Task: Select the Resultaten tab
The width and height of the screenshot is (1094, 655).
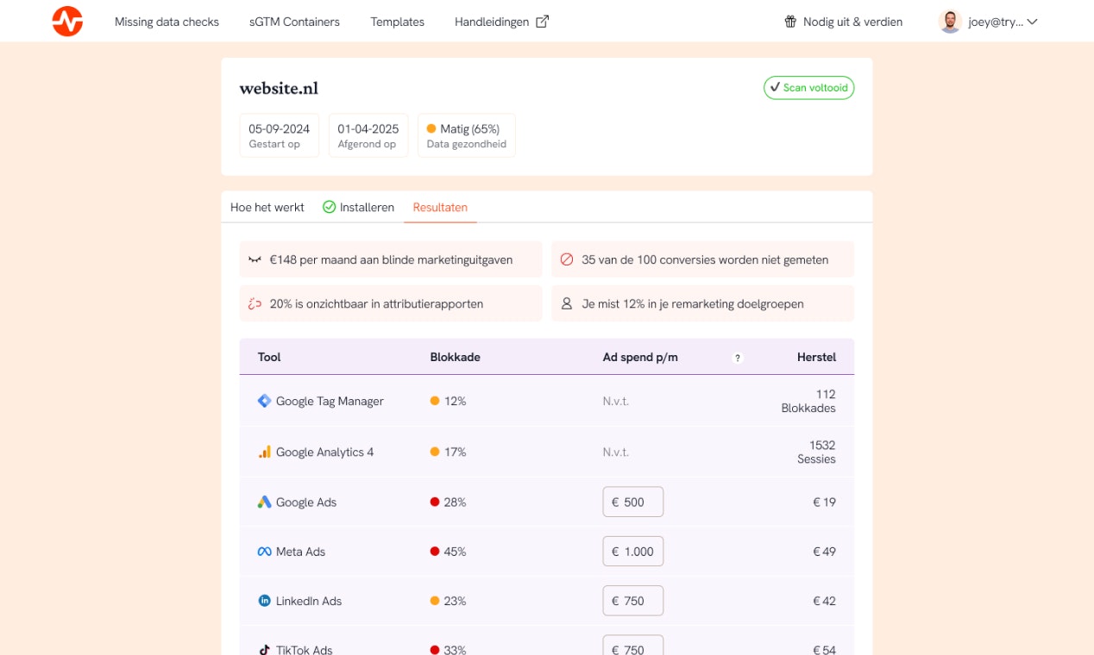Action: coord(440,207)
